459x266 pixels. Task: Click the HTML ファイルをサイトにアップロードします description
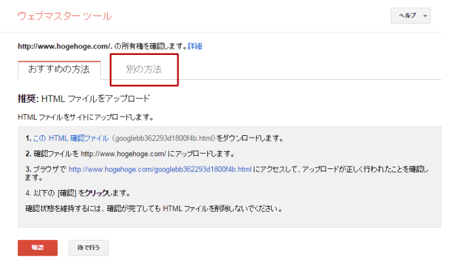point(85,117)
